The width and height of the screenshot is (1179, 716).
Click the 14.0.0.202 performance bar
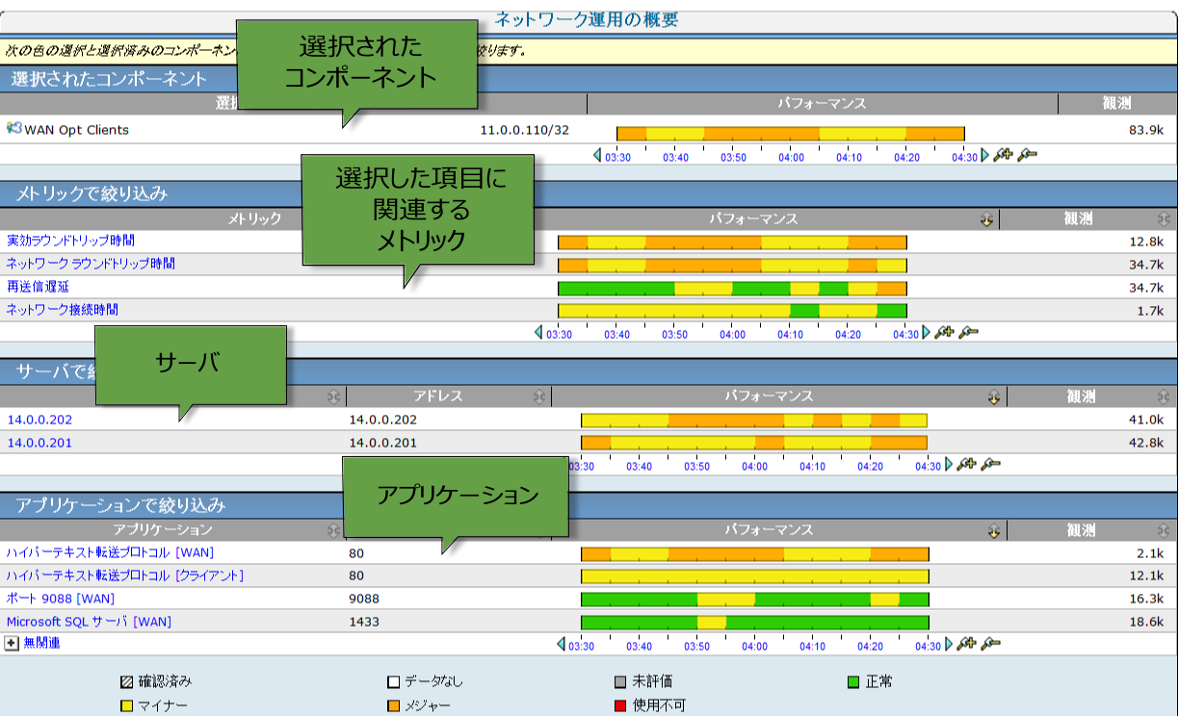[x=753, y=420]
